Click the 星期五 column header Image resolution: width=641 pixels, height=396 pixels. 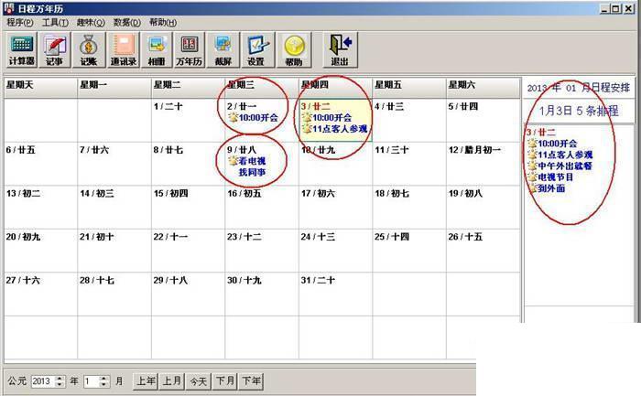pos(408,88)
